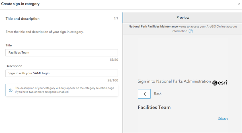Click the Create sign-in category dialog title
242x133 pixels.
20,4
